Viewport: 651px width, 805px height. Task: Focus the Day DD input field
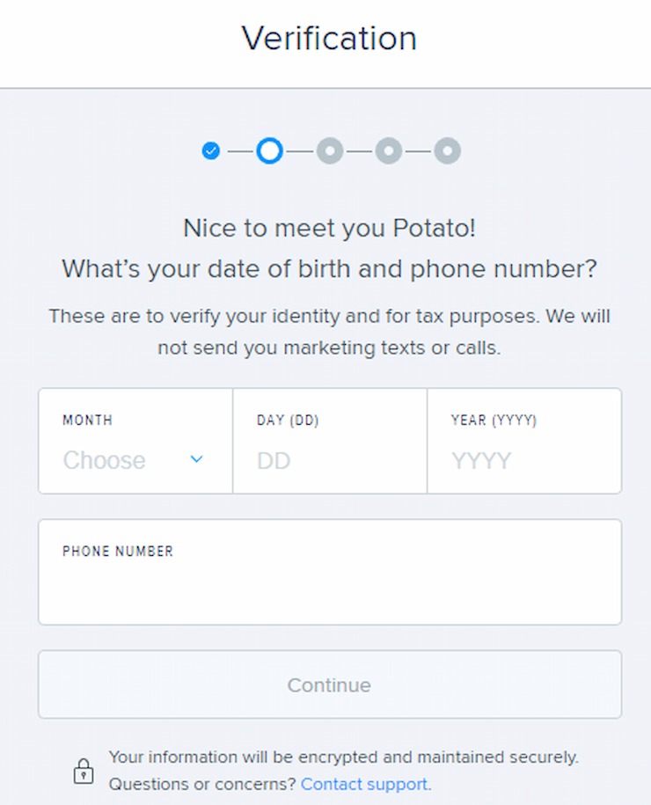click(x=330, y=441)
